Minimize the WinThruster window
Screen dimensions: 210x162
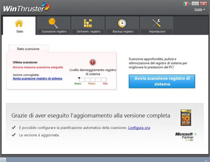click(x=195, y=3)
